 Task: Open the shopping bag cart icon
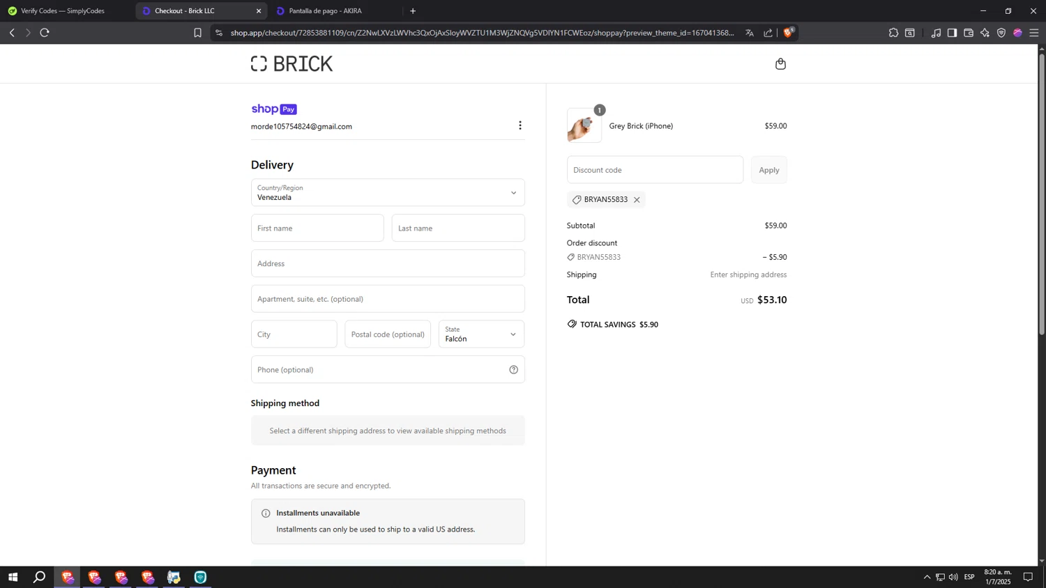[780, 64]
